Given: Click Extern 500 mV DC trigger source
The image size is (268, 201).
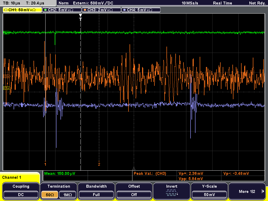Looking at the screenshot, I should click(x=93, y=3).
